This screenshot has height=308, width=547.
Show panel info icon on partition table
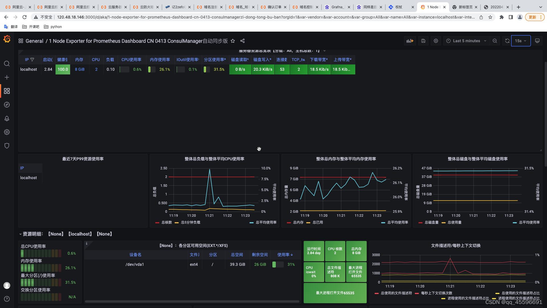[x=87, y=244]
